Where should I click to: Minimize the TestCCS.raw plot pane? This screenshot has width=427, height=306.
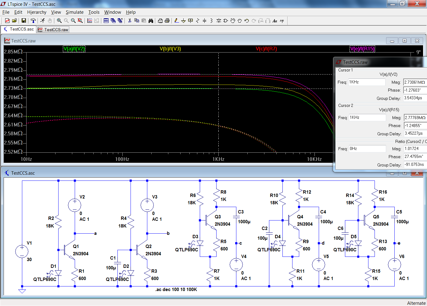[x=392, y=41]
